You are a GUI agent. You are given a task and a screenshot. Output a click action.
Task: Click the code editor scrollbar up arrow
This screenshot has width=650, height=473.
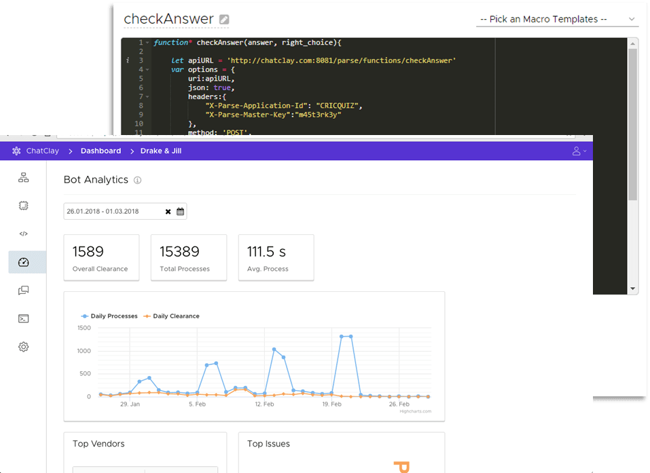(x=632, y=43)
